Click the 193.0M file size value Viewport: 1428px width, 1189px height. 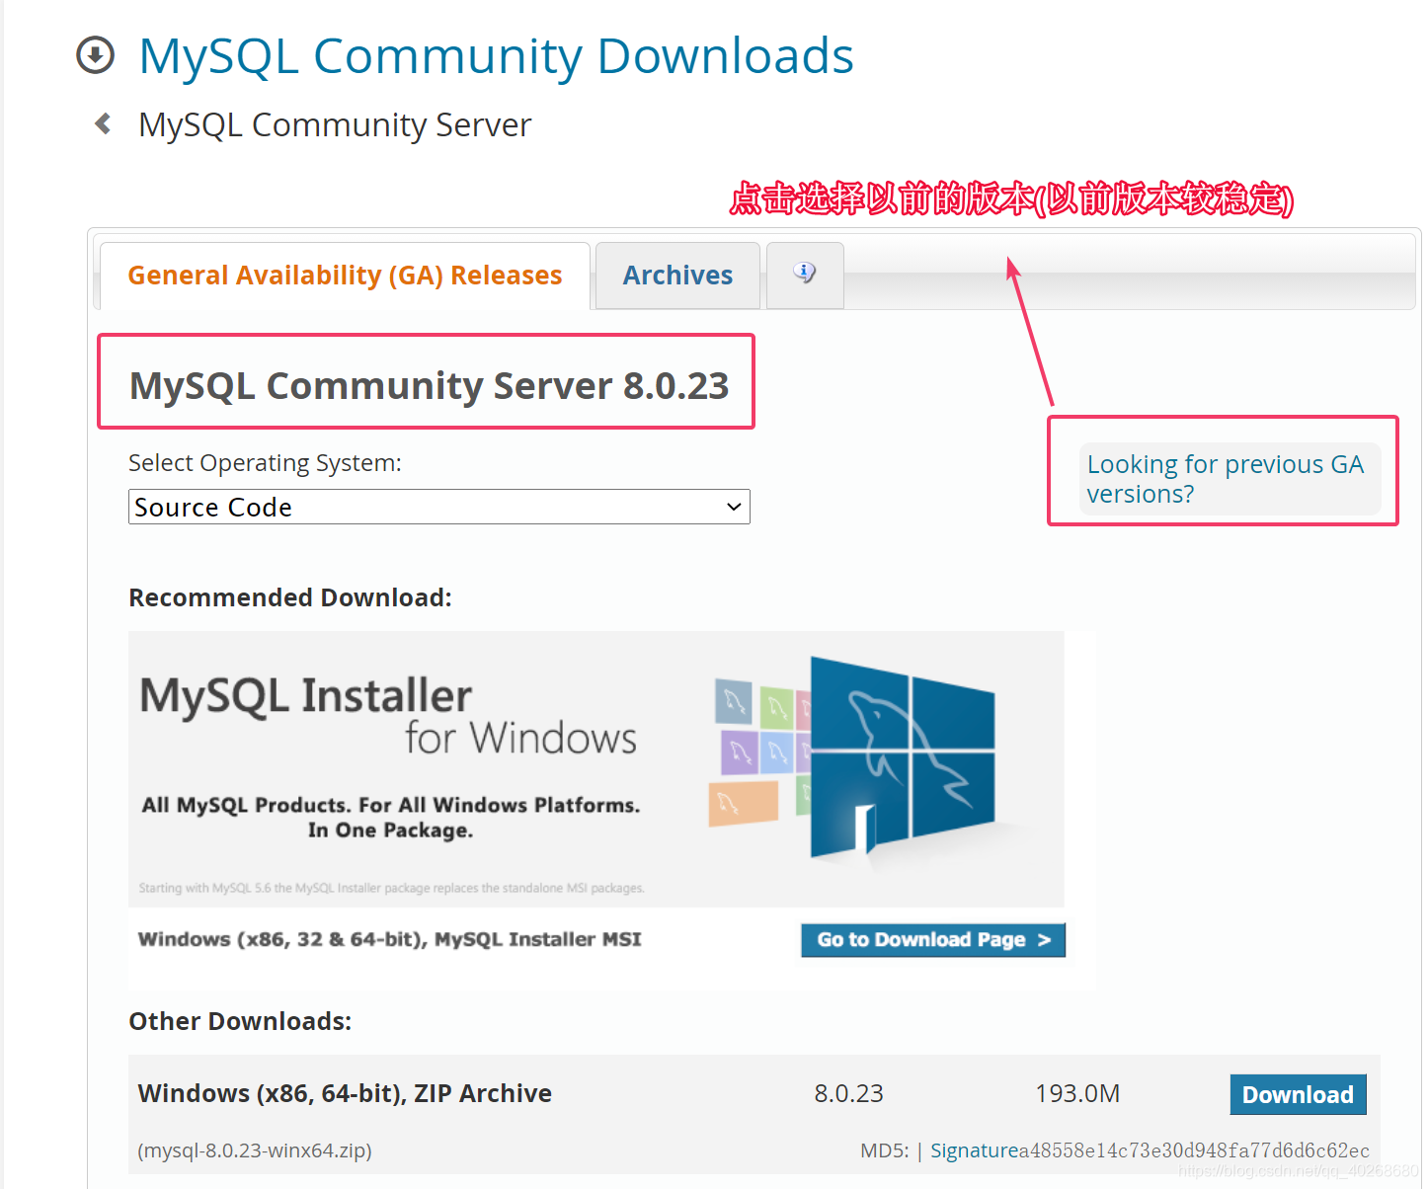[1077, 1093]
